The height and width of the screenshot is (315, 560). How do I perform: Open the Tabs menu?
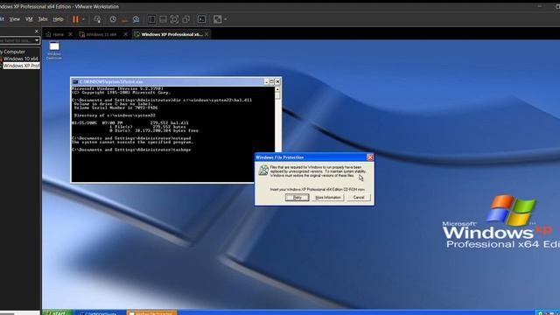click(x=43, y=19)
